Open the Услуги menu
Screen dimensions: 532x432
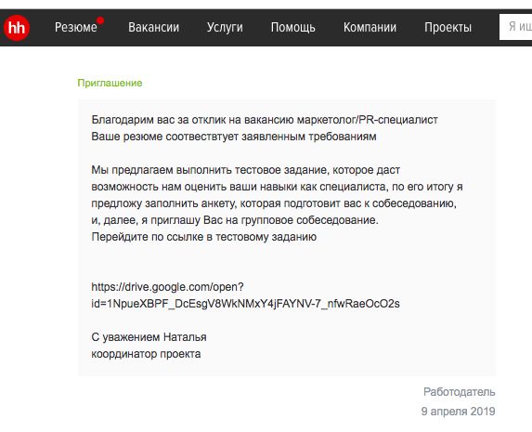(225, 28)
